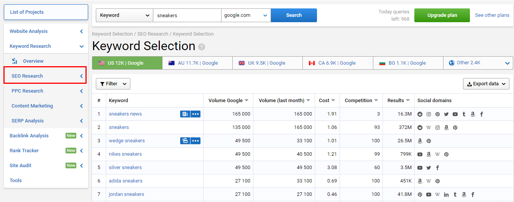
Task: Open the Keyword search type dropdown
Action: (x=124, y=15)
